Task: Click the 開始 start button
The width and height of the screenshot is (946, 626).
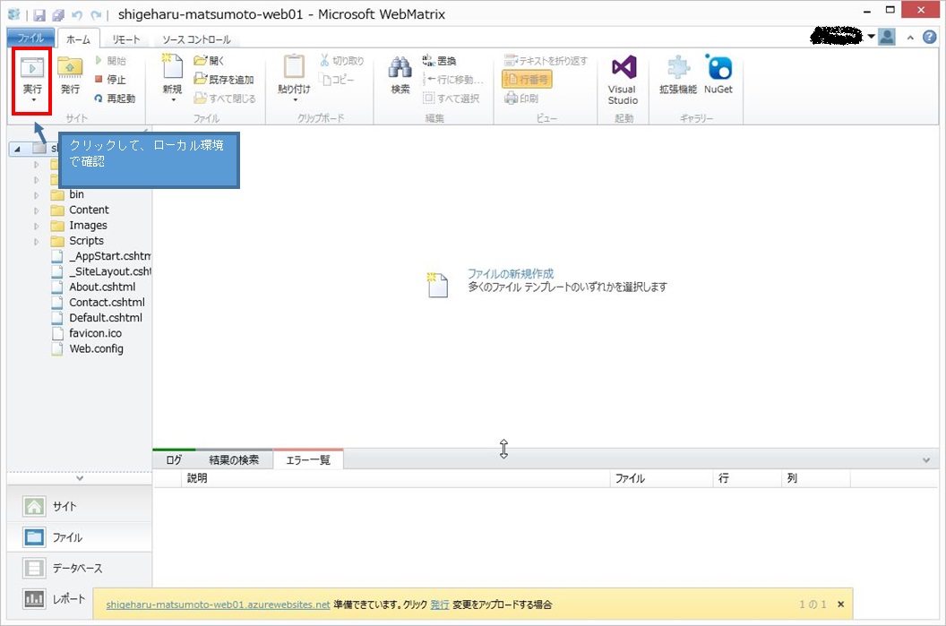Action: click(110, 60)
